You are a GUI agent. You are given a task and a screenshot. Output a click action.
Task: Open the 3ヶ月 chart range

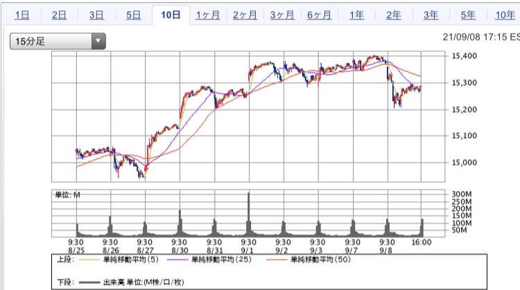point(282,15)
